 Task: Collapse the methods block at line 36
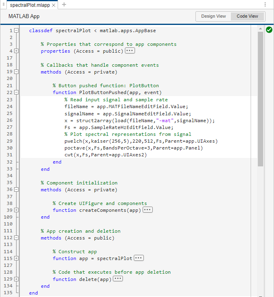tap(17, 189)
